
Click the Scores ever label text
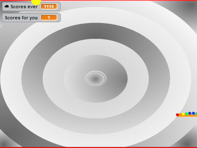point(24,7)
